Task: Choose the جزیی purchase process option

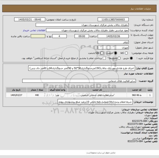Action: tap(131, 58)
